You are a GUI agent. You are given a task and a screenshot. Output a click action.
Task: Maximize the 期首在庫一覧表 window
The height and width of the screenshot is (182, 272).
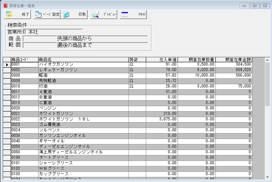pyautogui.click(x=254, y=5)
